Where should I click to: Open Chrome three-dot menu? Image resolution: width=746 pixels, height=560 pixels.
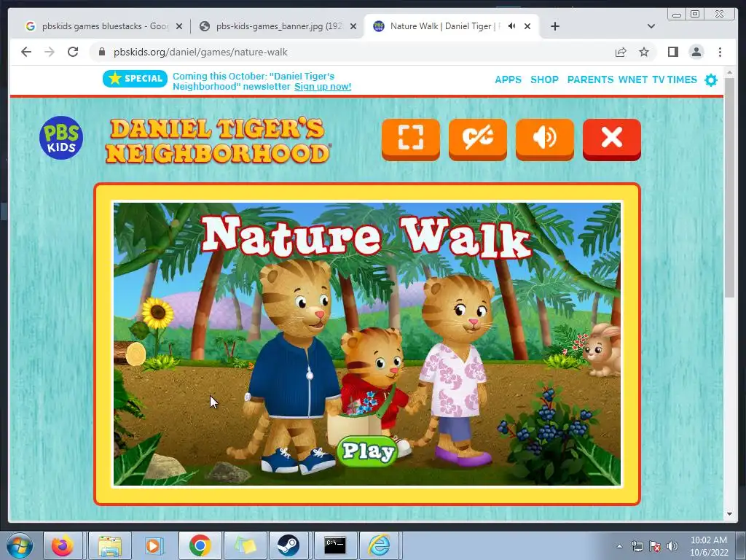click(720, 52)
